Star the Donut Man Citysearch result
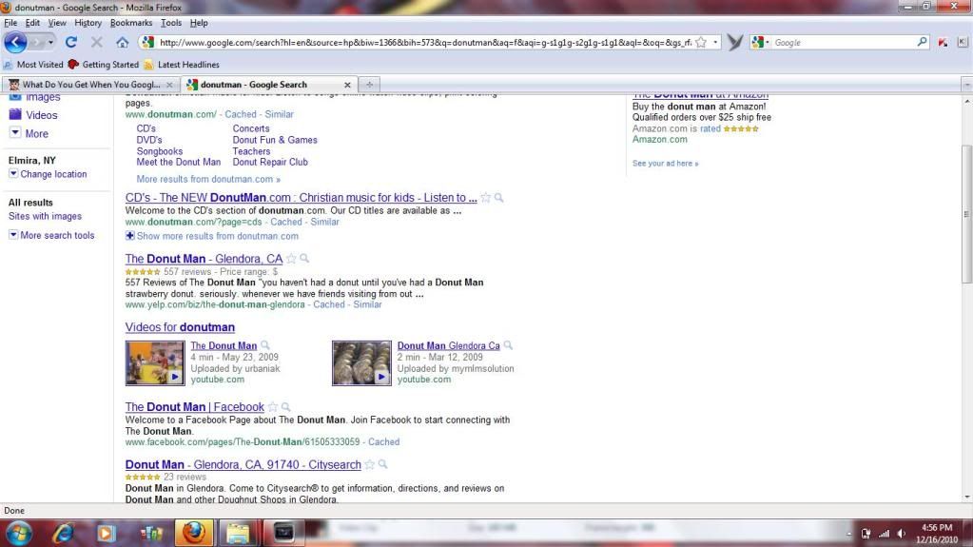 [x=370, y=465]
